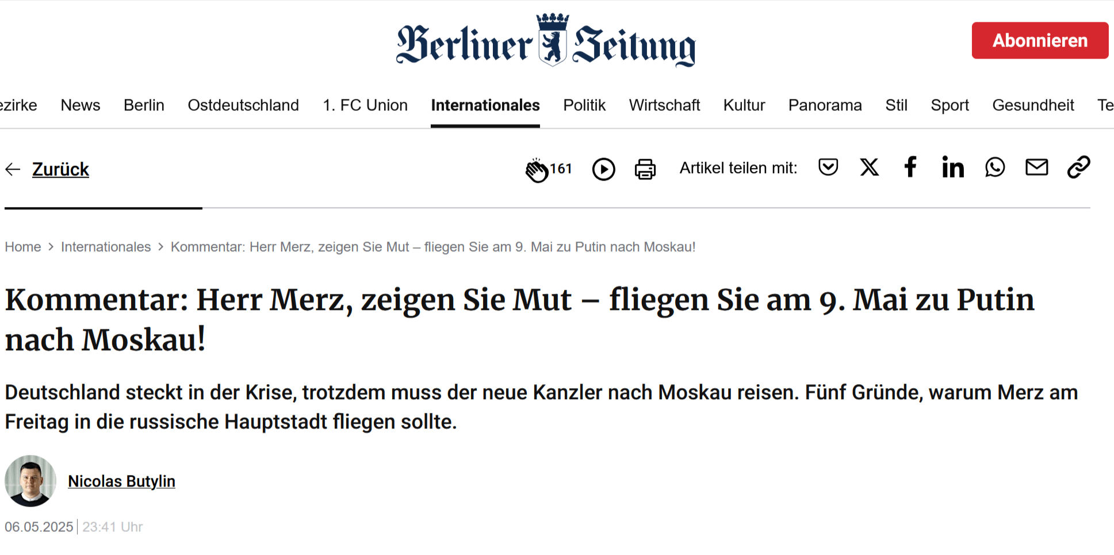
Task: Select the 1. FC Union tab
Action: 365,105
